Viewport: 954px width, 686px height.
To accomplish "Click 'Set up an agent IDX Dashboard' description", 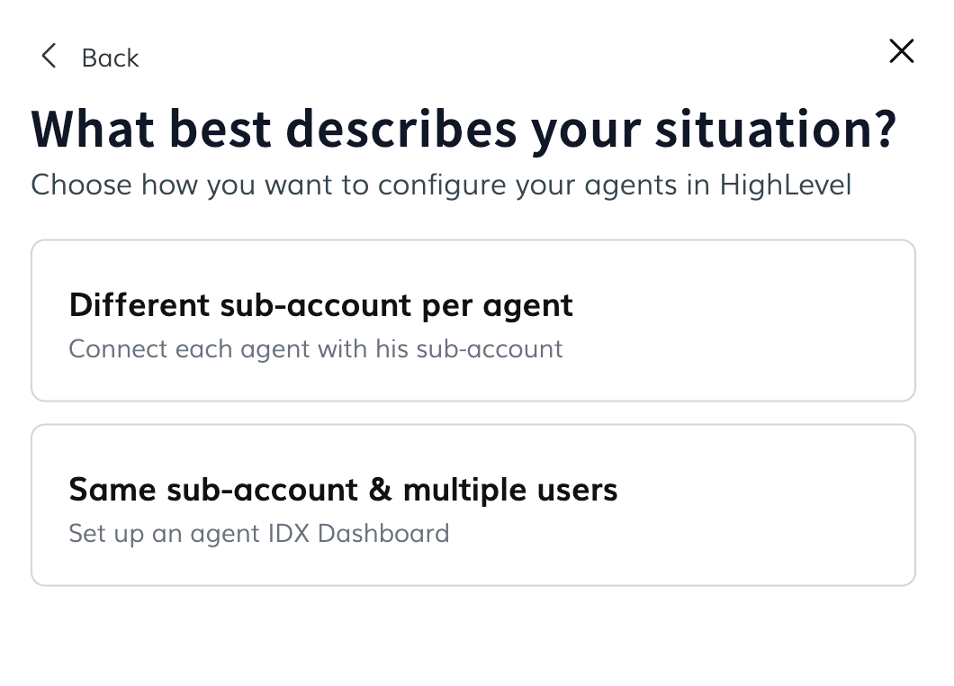I will [258, 534].
